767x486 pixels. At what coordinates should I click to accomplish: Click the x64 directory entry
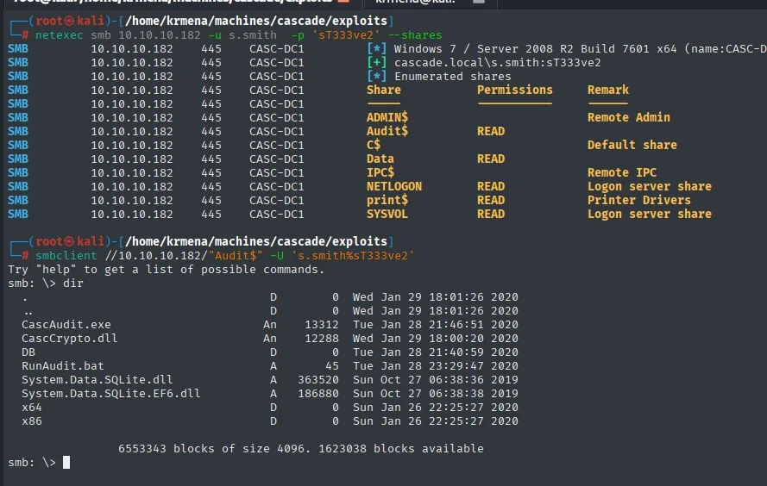pyautogui.click(x=32, y=408)
